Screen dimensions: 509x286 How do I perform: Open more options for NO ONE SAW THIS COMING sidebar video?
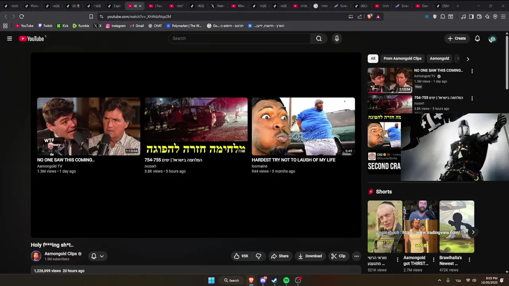[472, 71]
